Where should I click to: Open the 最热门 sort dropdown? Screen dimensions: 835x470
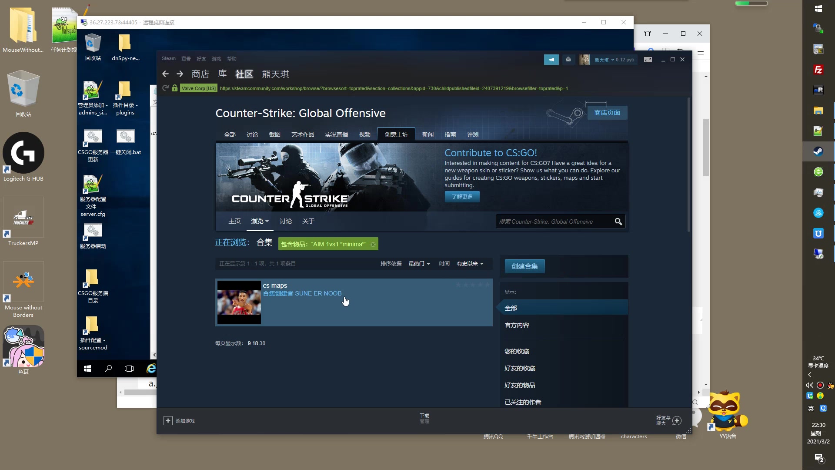coord(419,264)
